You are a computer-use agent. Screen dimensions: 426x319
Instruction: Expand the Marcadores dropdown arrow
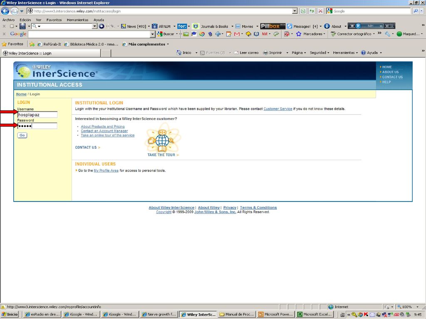[x=324, y=34]
